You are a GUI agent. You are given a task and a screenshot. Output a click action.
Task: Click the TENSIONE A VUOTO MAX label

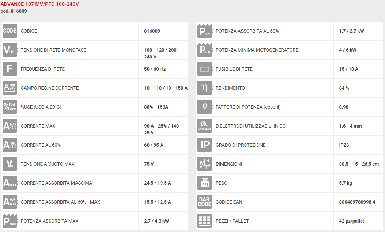tap(48, 164)
